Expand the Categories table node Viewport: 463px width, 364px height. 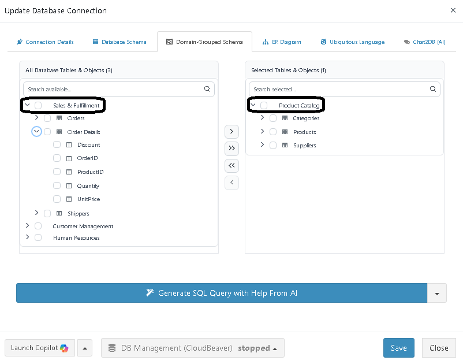point(262,118)
